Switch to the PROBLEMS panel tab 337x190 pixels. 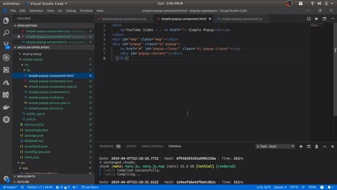tap(110, 146)
